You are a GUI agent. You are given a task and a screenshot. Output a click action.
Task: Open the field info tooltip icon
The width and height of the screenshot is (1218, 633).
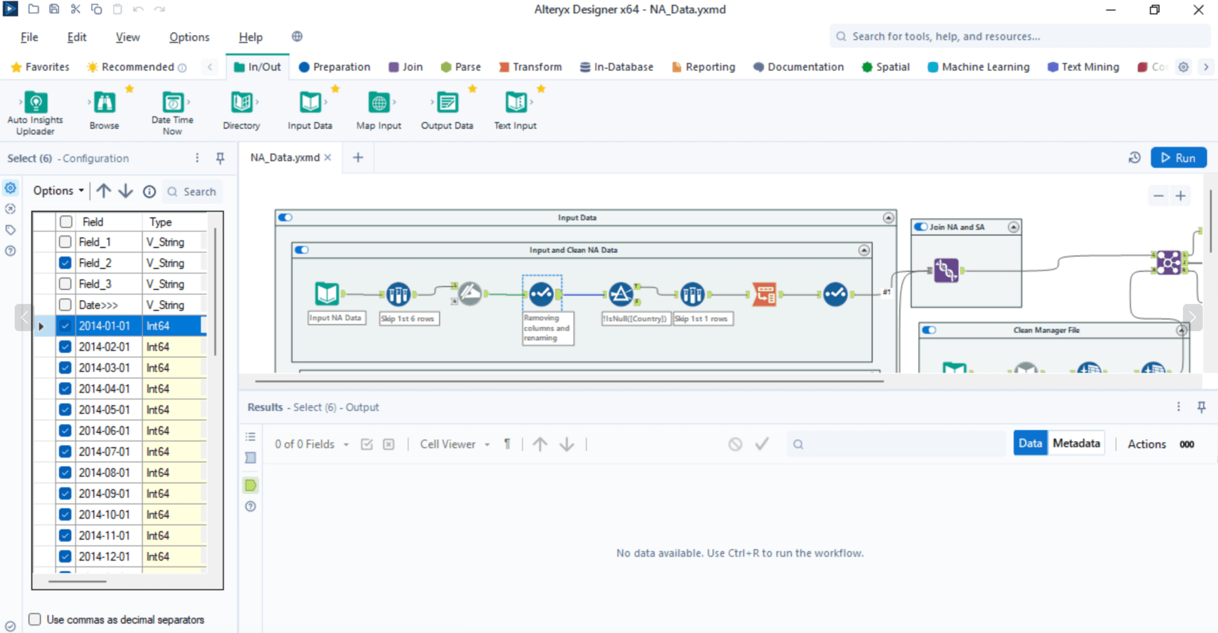(149, 192)
